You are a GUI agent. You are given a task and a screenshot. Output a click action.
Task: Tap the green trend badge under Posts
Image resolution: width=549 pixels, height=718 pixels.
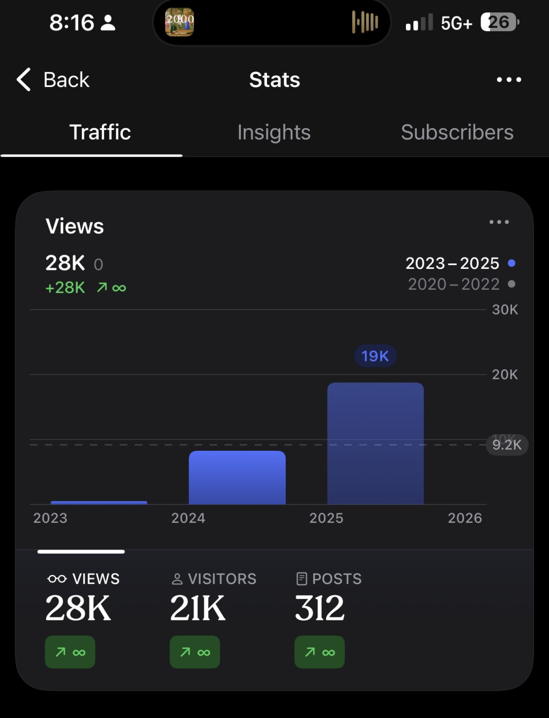[x=320, y=652]
